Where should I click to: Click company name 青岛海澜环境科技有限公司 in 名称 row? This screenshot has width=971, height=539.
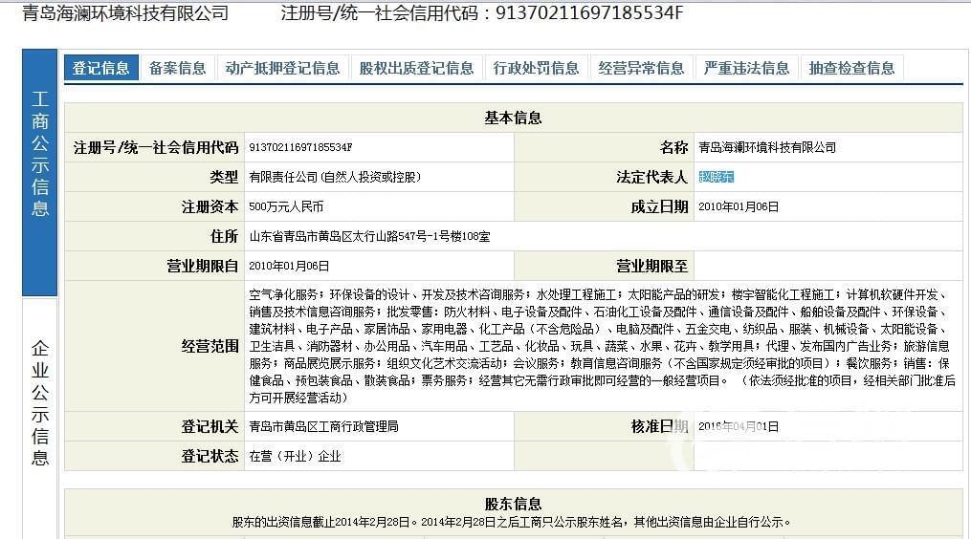click(x=767, y=147)
